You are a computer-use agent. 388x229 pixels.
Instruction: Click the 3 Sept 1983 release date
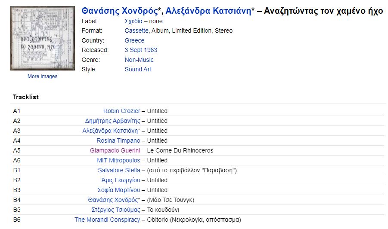tap(141, 50)
